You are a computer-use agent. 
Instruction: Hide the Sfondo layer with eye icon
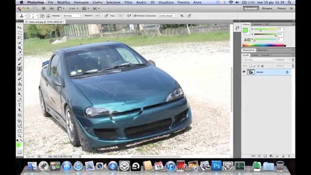point(244,72)
